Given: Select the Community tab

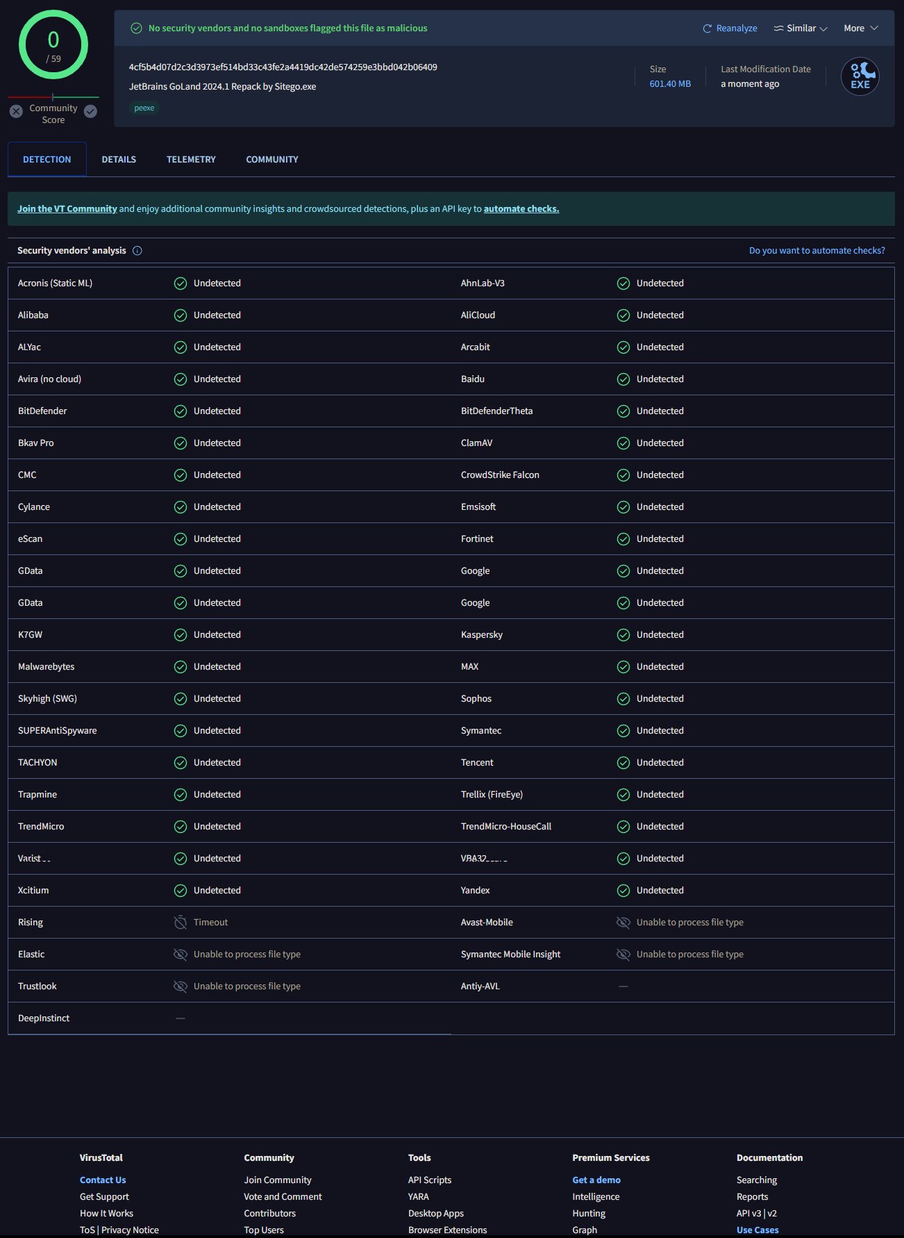Looking at the screenshot, I should [272, 159].
